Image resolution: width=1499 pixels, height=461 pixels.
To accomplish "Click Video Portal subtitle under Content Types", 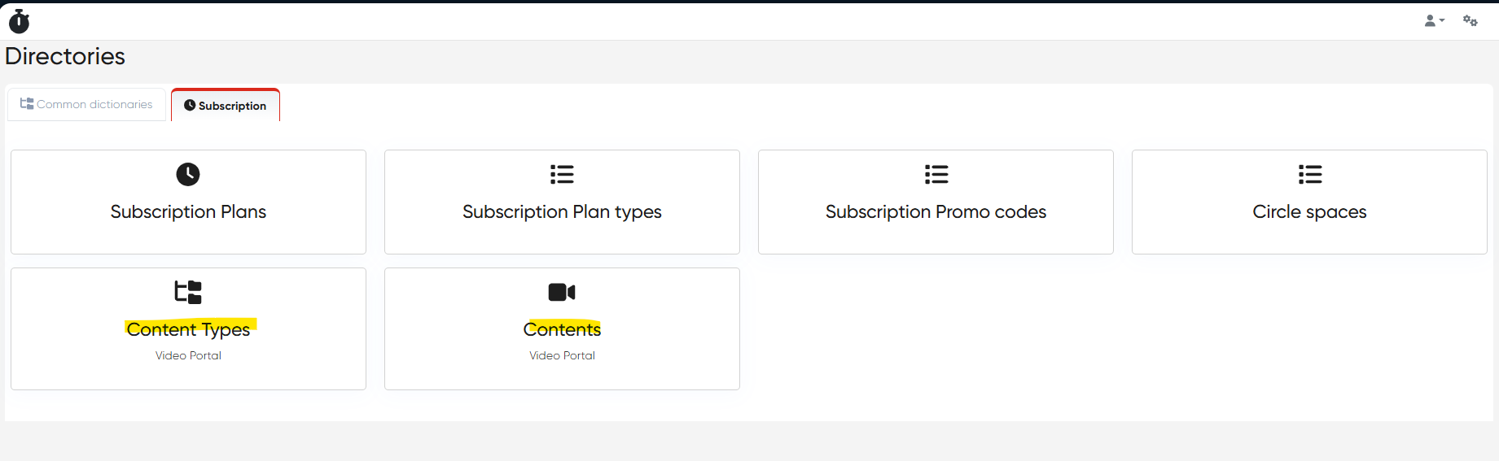I will click(x=188, y=355).
